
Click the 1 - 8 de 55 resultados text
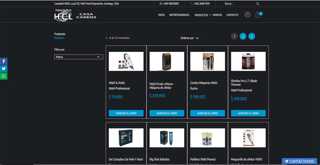pyautogui.click(x=118, y=38)
